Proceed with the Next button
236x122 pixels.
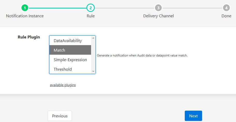click(193, 116)
